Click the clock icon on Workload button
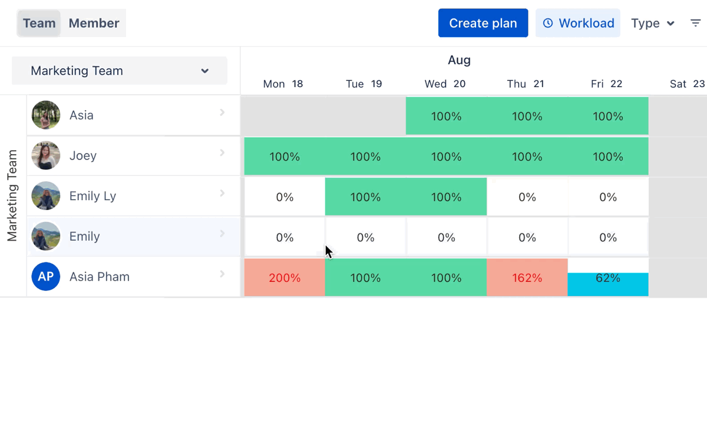This screenshot has width=707, height=439. click(548, 23)
